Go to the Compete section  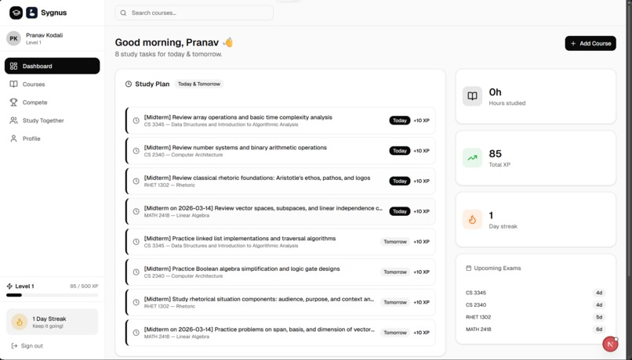(x=52, y=103)
